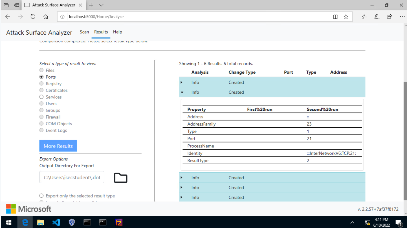This screenshot has width=407, height=228.
Task: Open the FileZilla taskbar icon
Action: (119, 222)
